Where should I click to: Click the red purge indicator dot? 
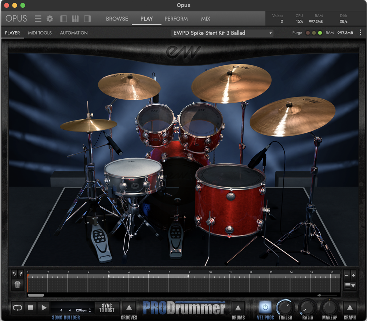point(308,33)
